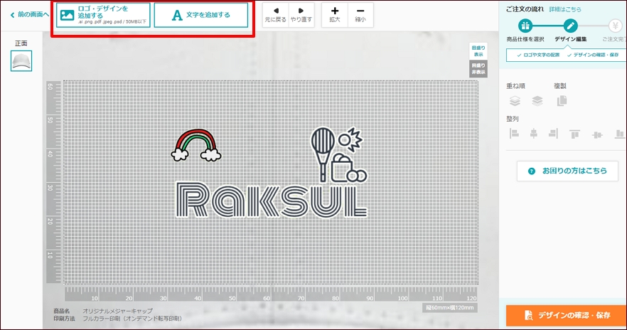Open お困りの方はこちら help button

[x=567, y=171]
